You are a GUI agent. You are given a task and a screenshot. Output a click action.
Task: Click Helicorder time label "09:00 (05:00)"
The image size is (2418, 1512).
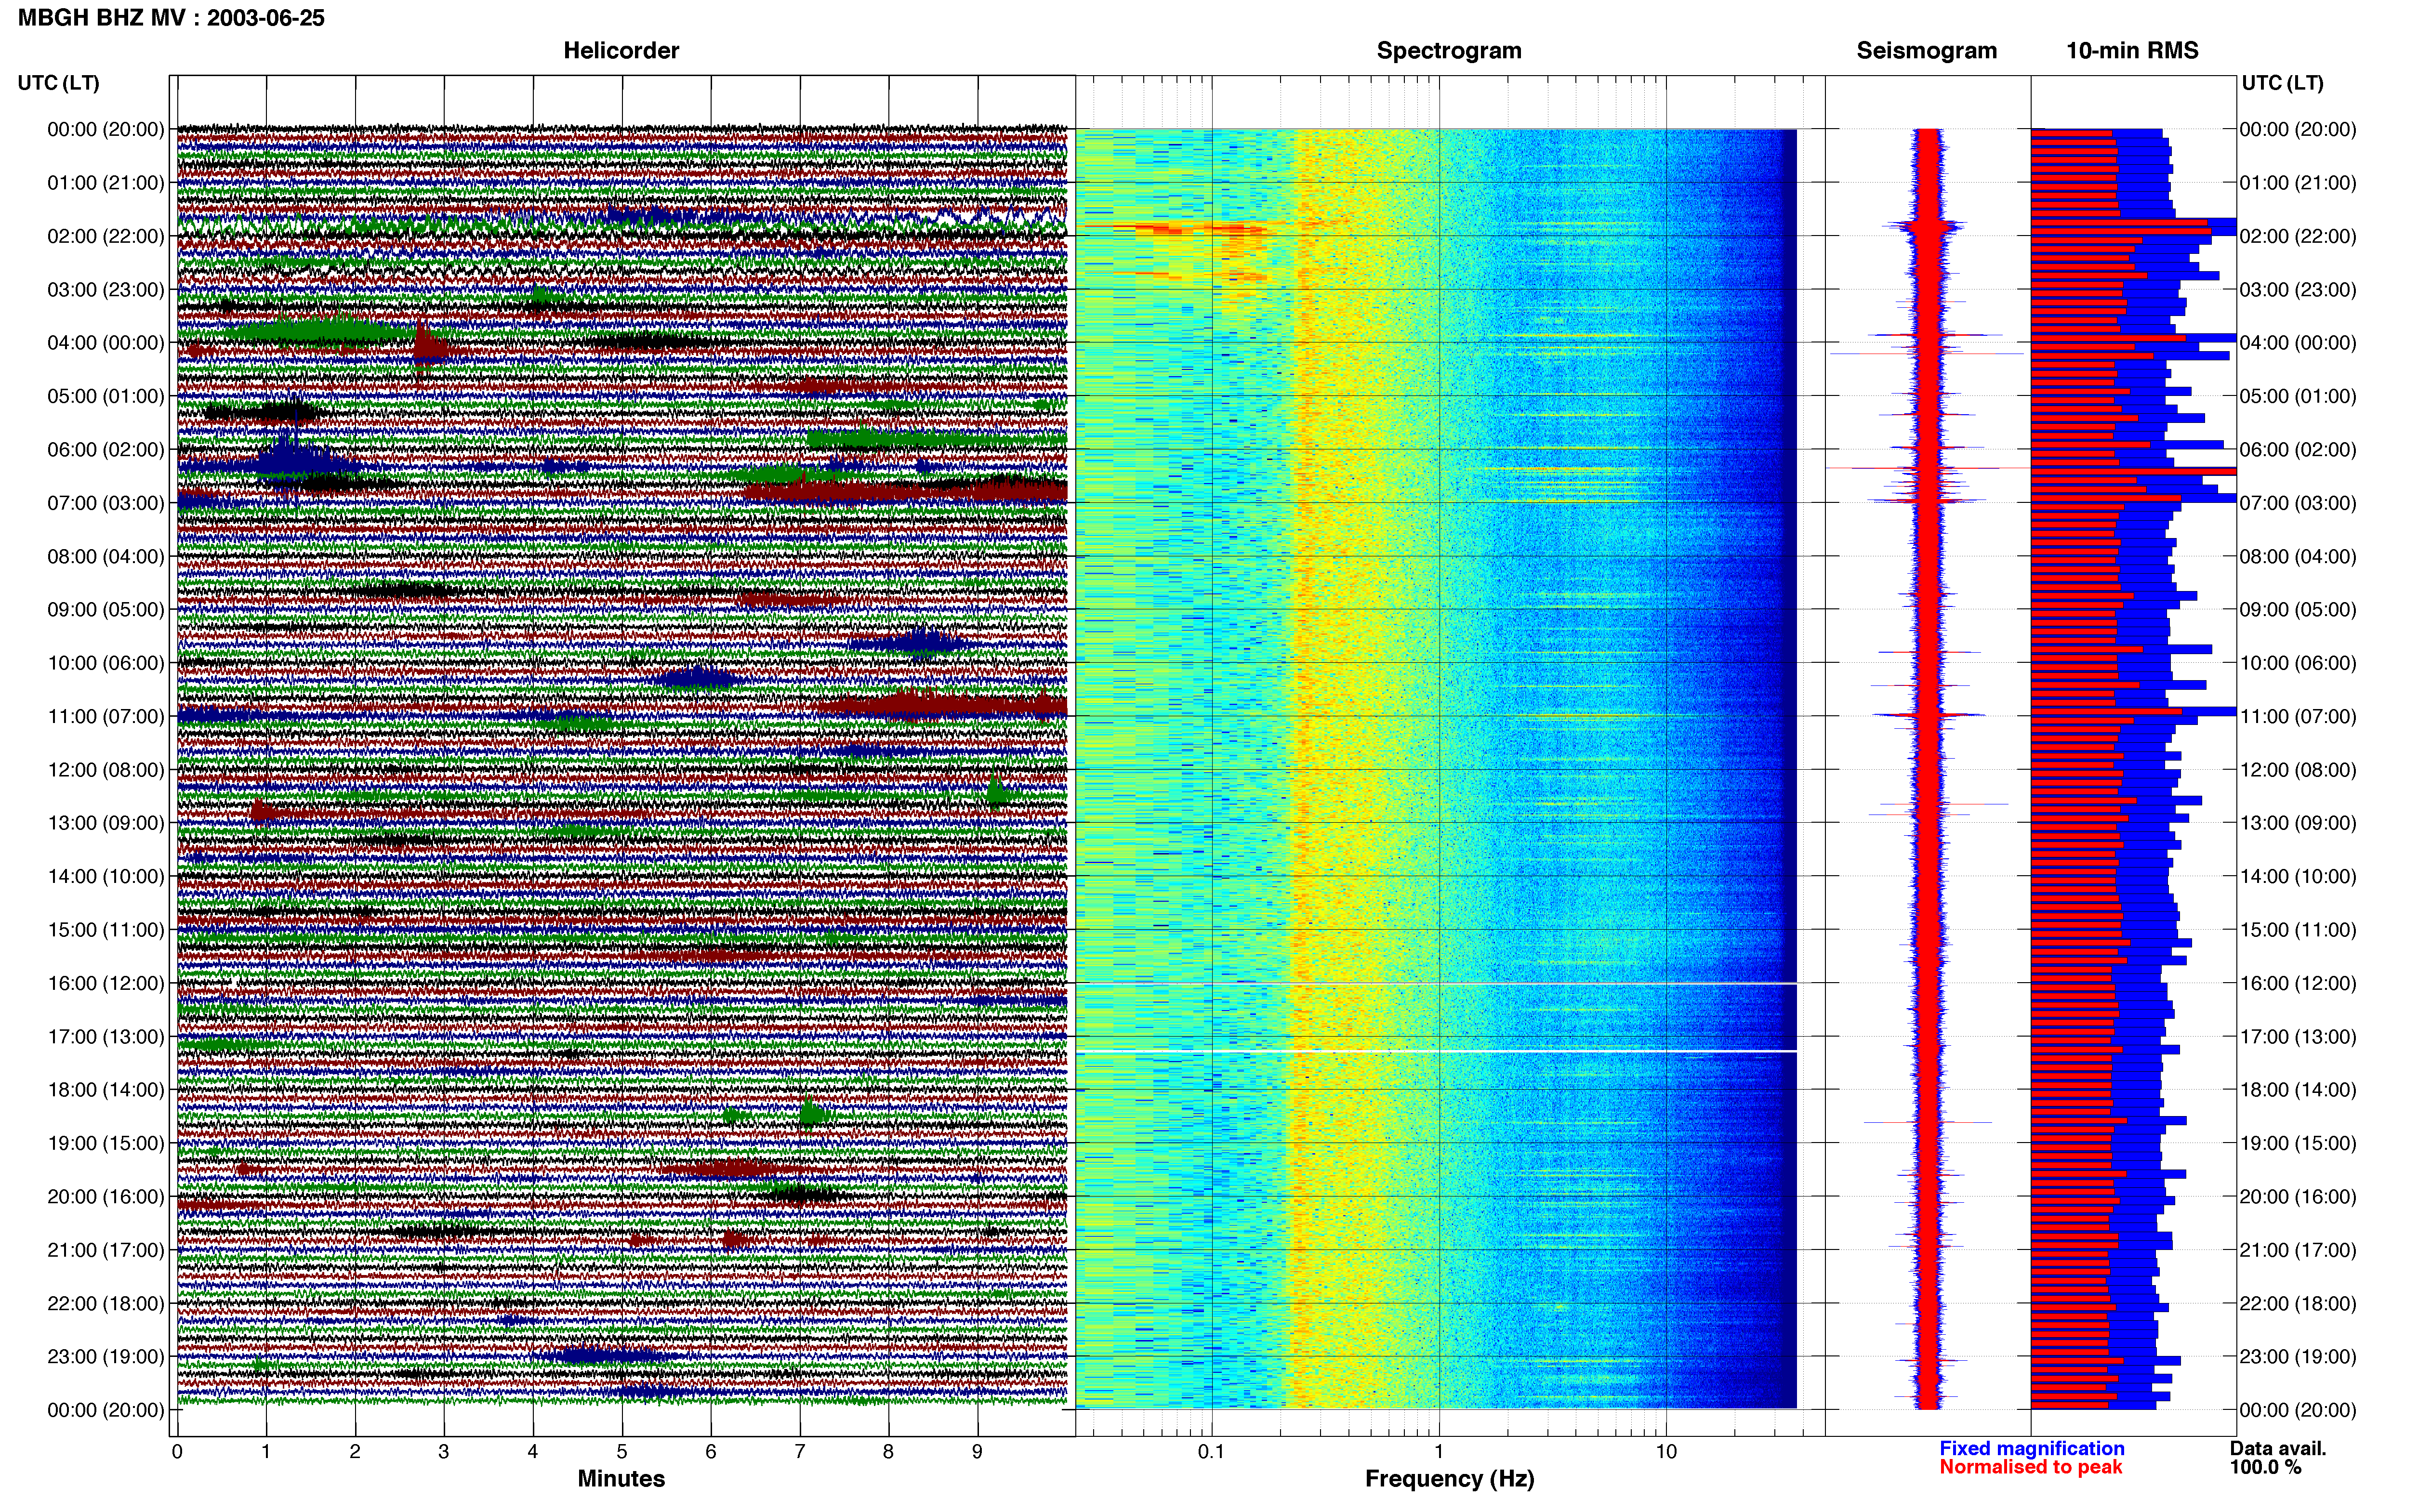[106, 610]
